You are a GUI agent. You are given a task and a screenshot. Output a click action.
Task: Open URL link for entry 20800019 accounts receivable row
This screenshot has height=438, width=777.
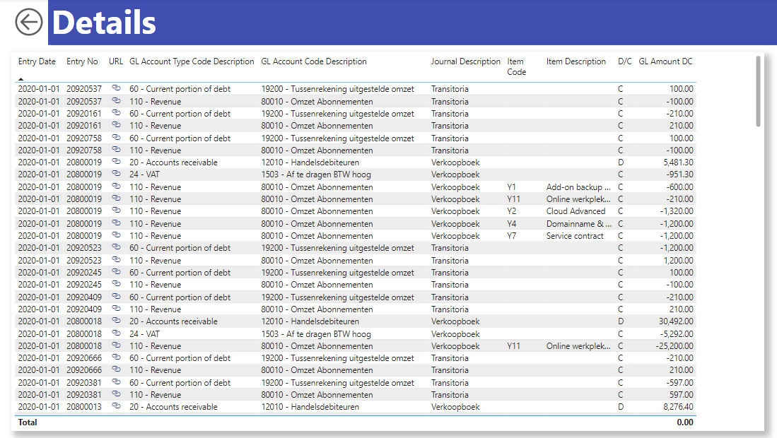point(116,161)
